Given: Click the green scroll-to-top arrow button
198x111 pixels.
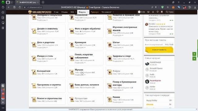Looking at the screenshot, I should point(194,54).
